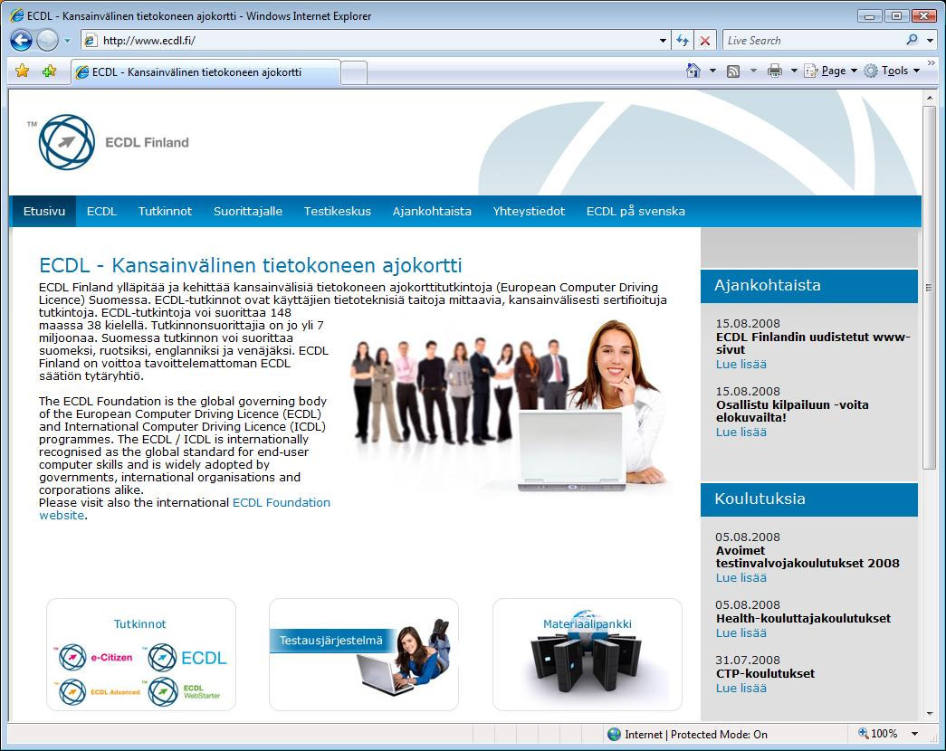
Task: Click the ECDL Advanced logo
Action: coord(98,692)
